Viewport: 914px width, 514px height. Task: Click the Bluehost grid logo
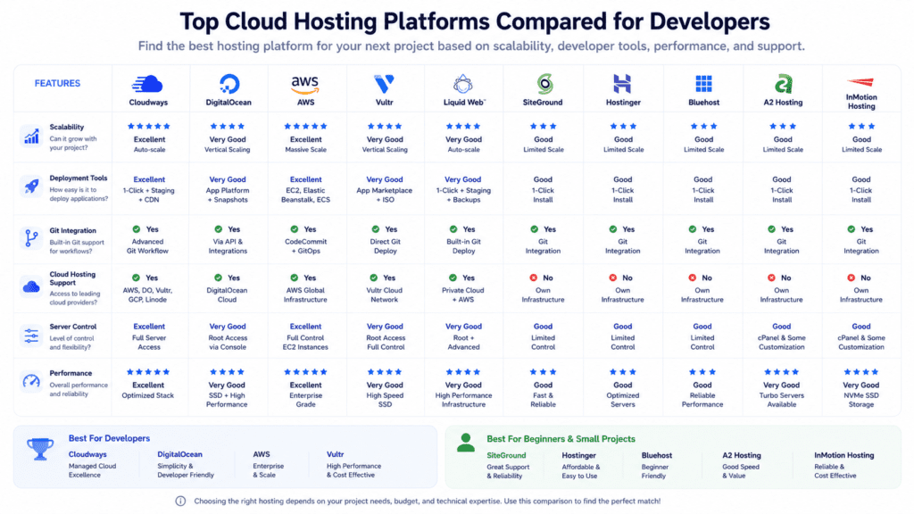pyautogui.click(x=703, y=84)
